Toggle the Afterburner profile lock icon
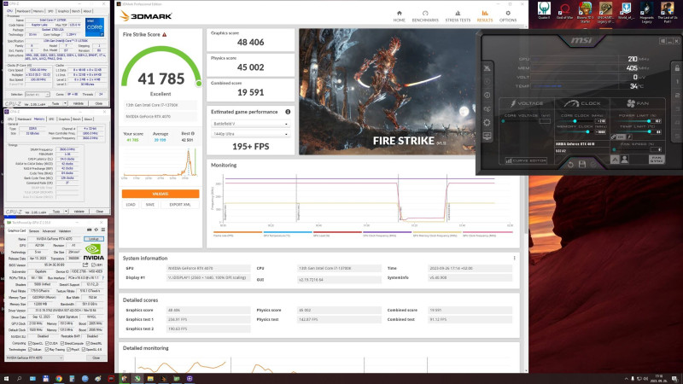This screenshot has height=384, width=683. (677, 68)
